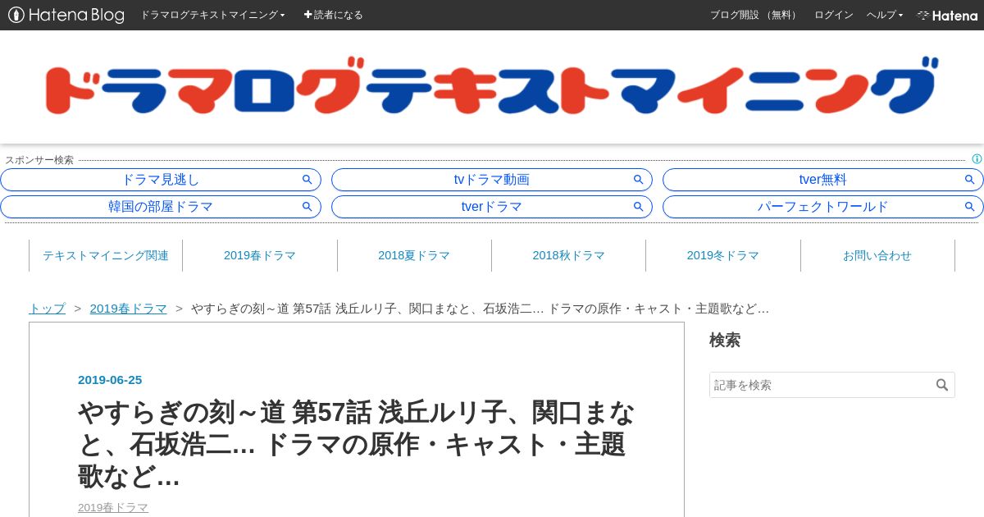Click the 2019春ドラマ category tag under title
Screen dimensions: 984x517
[113, 507]
